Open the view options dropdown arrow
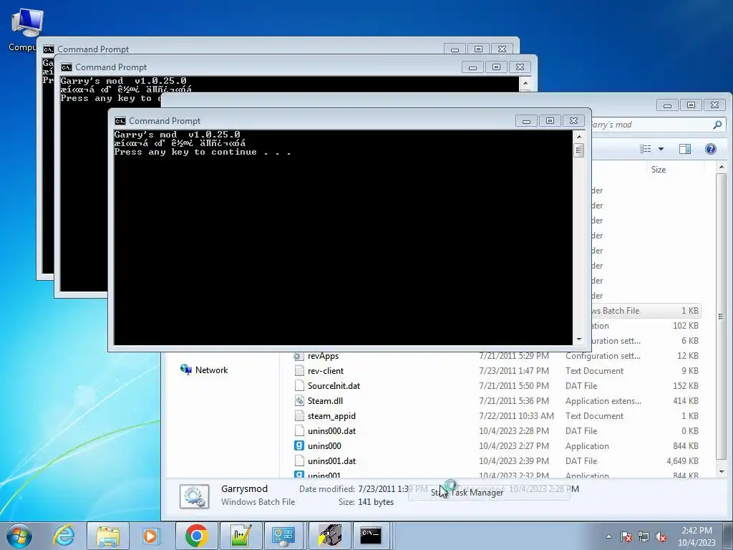 661,149
